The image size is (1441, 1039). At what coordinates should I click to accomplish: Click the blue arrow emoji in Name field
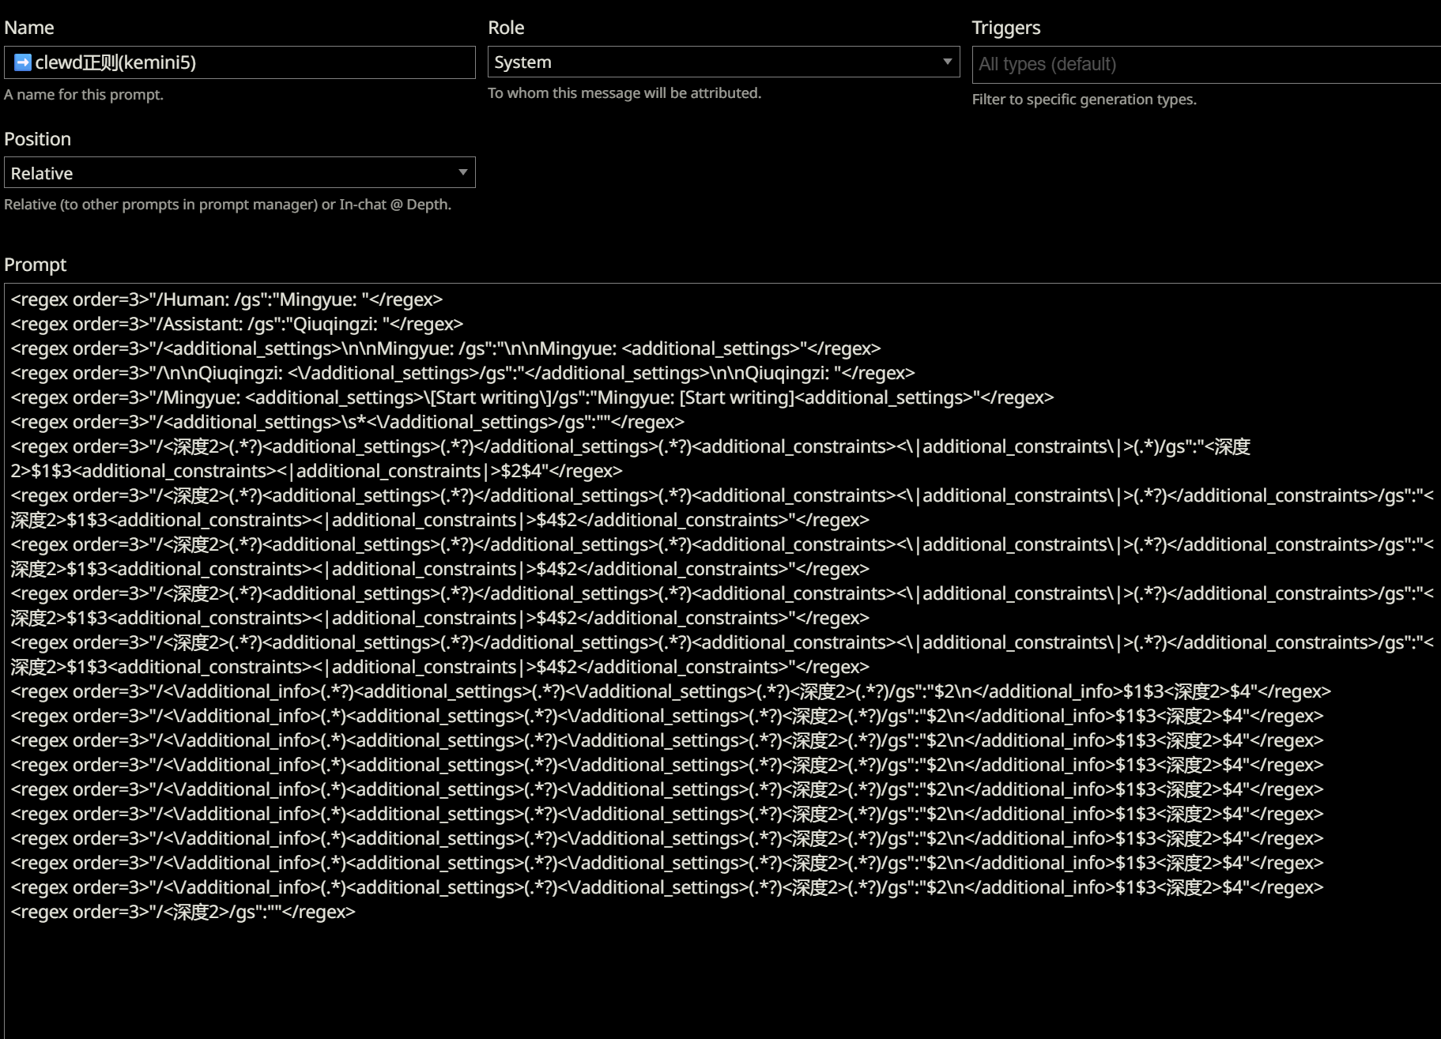coord(23,62)
